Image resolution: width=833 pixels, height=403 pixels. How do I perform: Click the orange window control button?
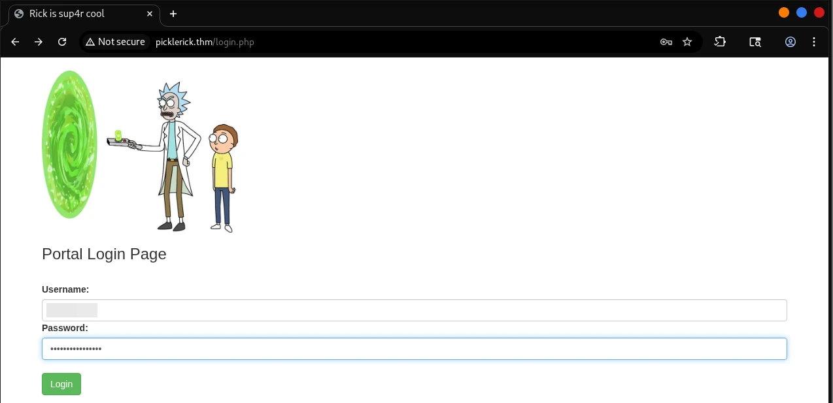(784, 12)
